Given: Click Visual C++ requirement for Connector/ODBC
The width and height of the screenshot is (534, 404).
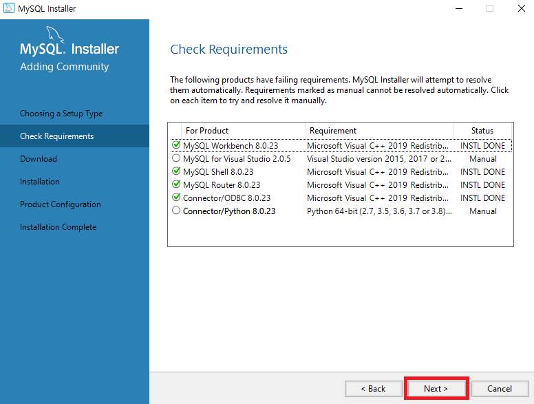Looking at the screenshot, I should tap(378, 198).
